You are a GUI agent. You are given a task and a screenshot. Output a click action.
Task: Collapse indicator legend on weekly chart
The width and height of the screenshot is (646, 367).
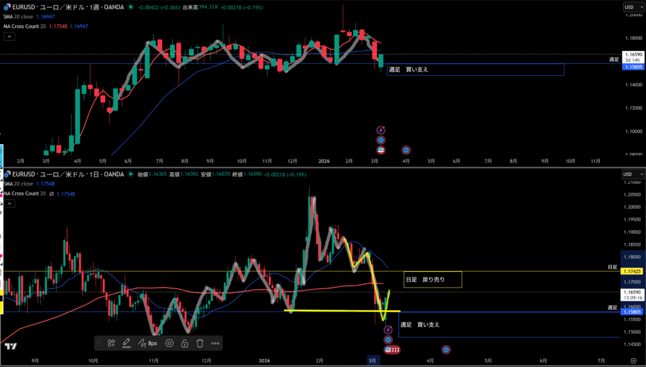[9, 37]
